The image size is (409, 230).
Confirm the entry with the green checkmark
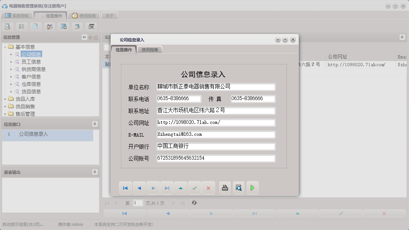[194, 188]
